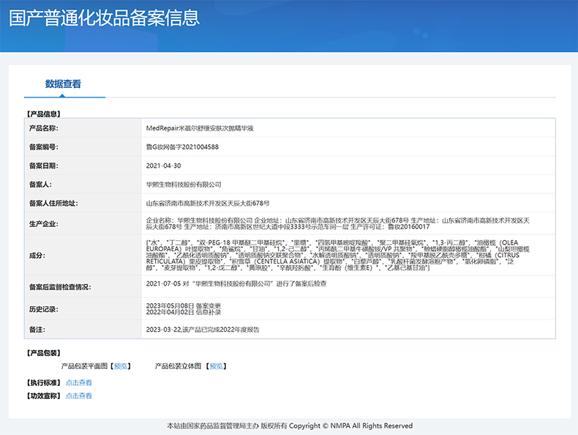Click the 备注 annual report note
This screenshot has width=578, height=435.
(202, 330)
